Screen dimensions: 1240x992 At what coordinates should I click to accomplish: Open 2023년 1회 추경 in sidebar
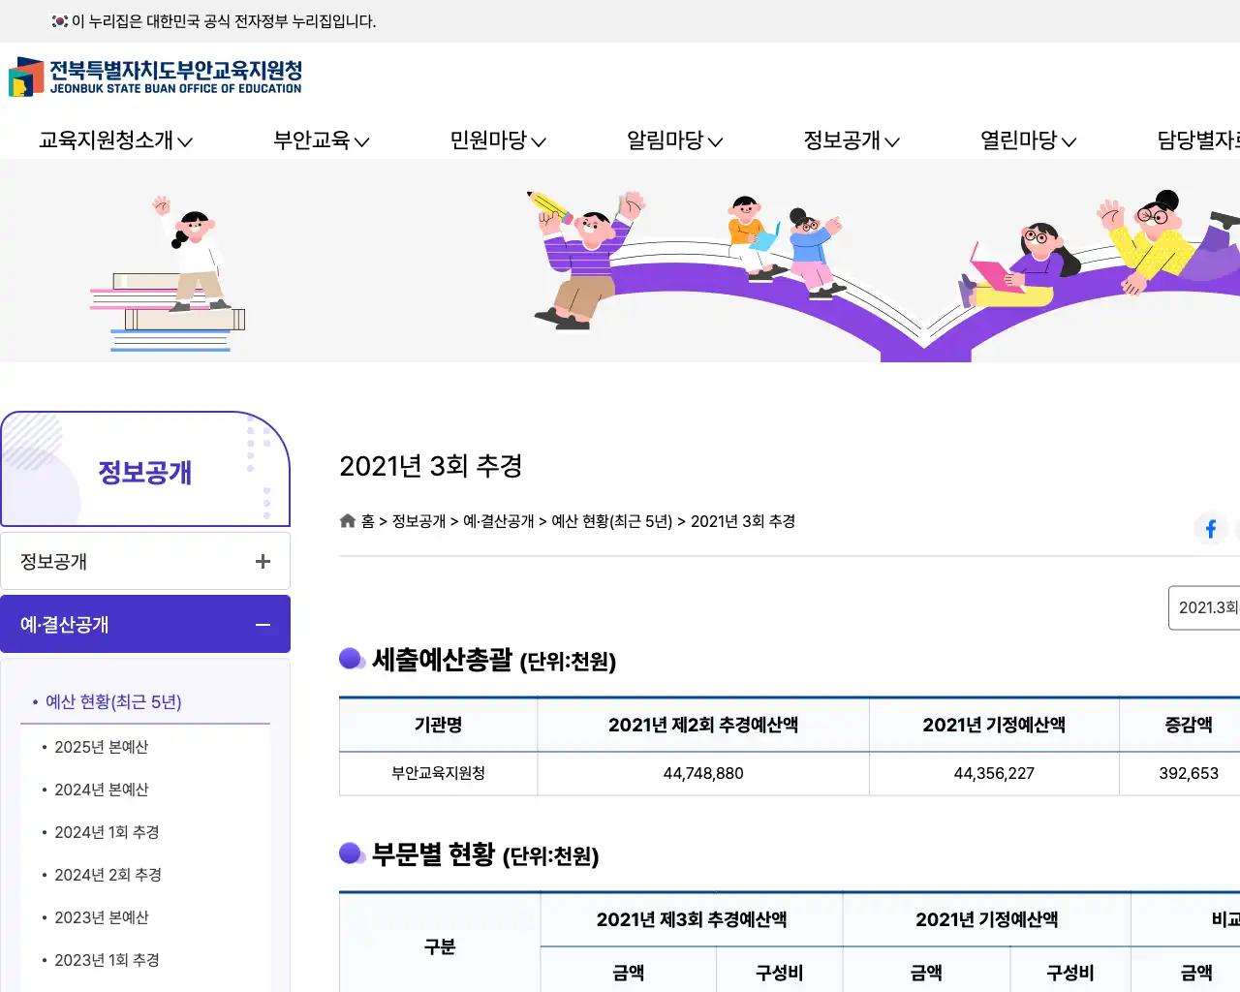click(107, 960)
